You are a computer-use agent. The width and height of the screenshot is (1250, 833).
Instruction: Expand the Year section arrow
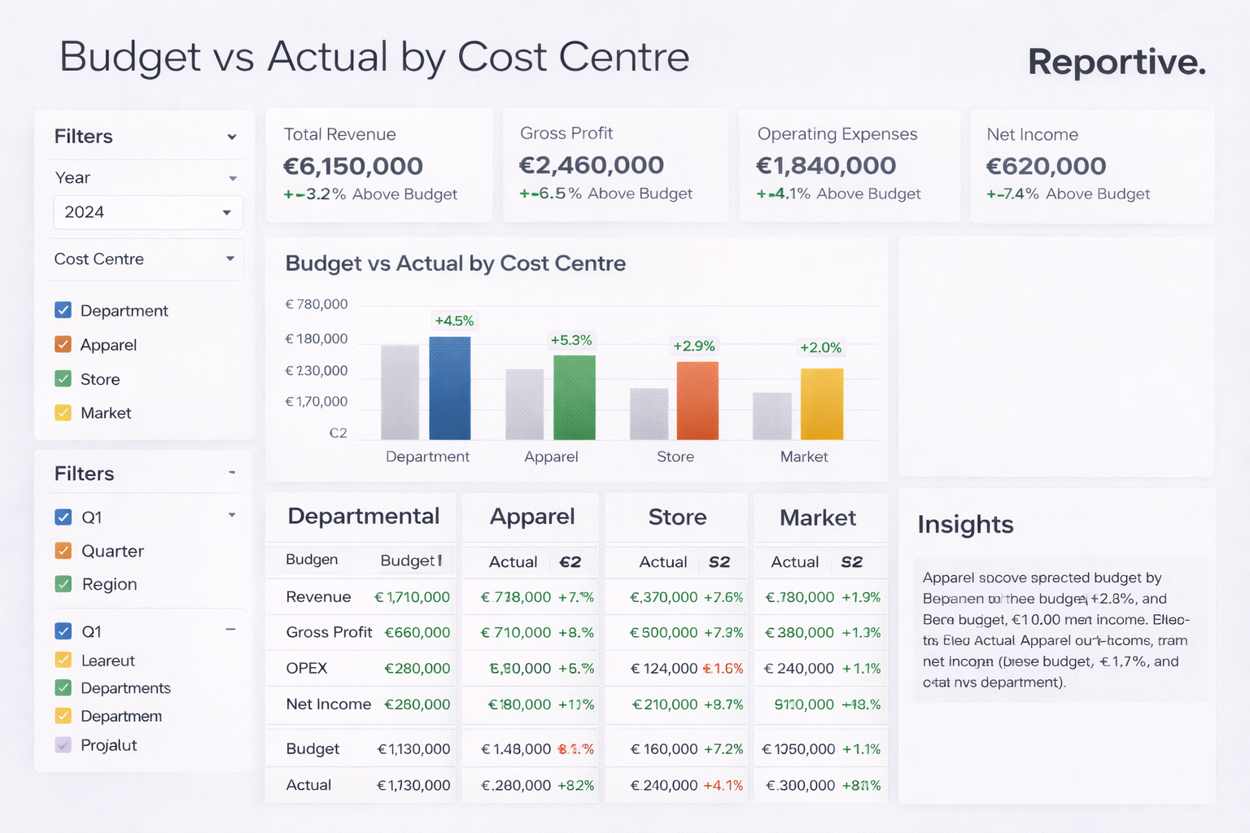[233, 178]
